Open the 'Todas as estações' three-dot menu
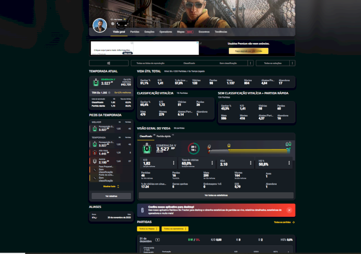The image size is (361, 254). click(x=292, y=63)
